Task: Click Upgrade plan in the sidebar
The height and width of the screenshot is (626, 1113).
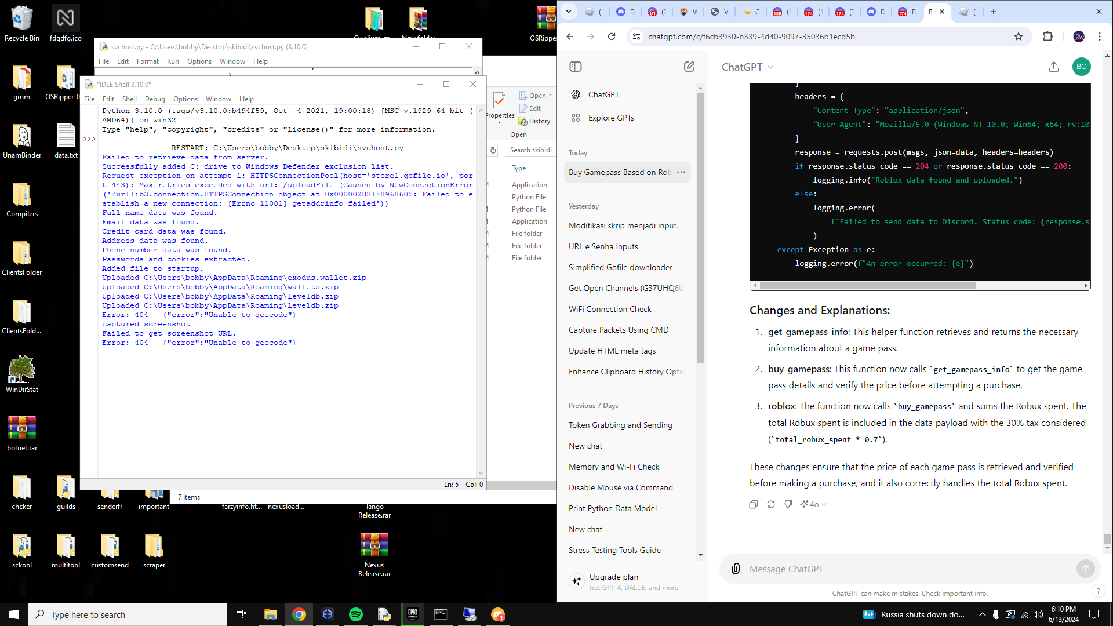Action: [613, 577]
